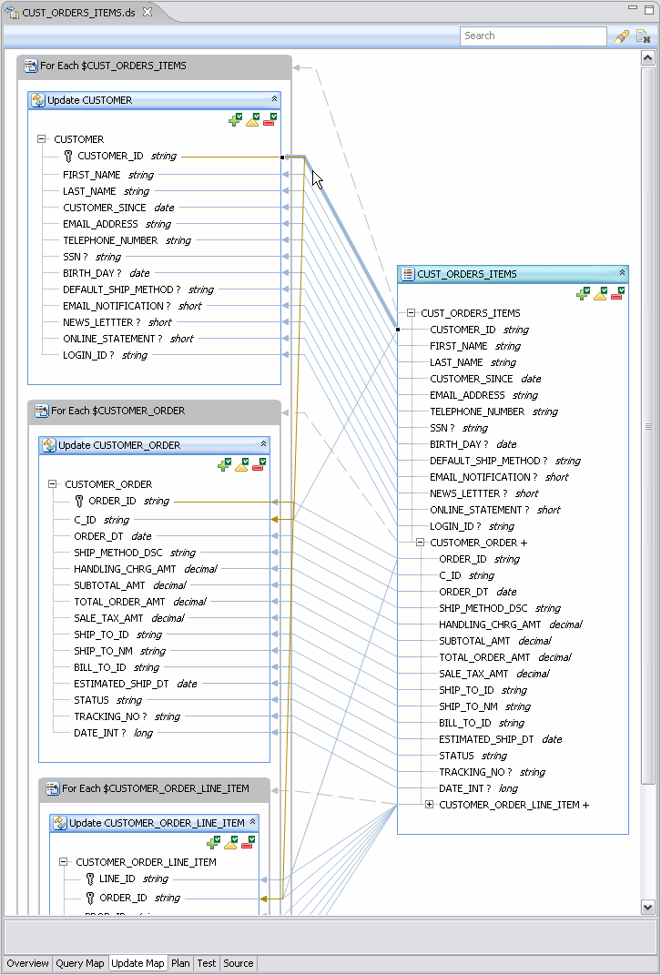Select the Update Map tab

[137, 963]
